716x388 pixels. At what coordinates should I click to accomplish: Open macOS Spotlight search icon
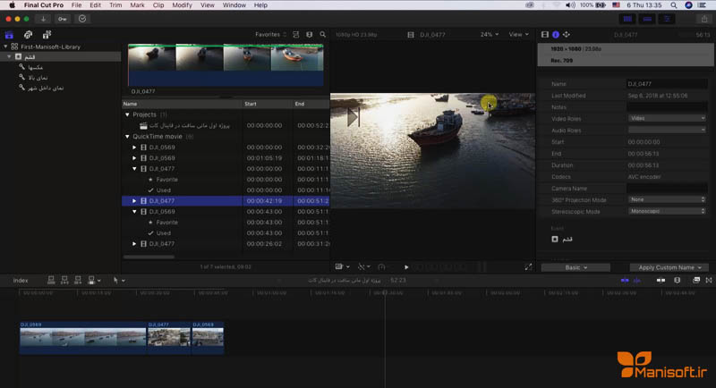pyautogui.click(x=674, y=5)
